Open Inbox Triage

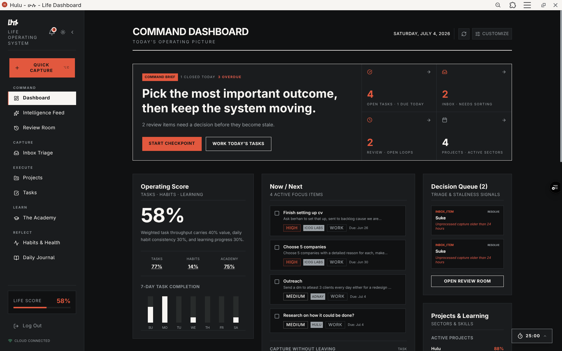point(42,153)
